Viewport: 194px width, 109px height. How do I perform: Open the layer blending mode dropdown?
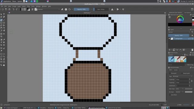pos(179,32)
